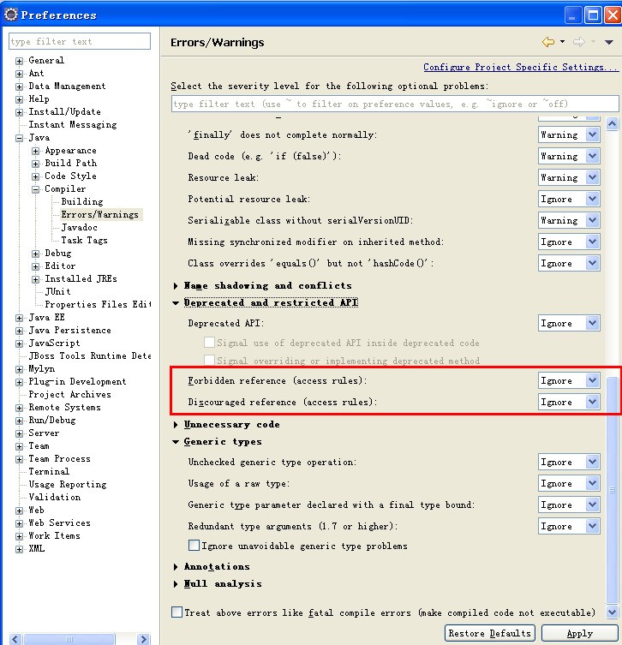This screenshot has height=645, width=622.
Task: Select Task Tags preference page
Action: [84, 241]
